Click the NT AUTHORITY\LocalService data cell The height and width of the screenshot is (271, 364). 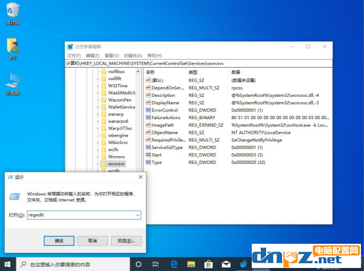[x=261, y=132]
